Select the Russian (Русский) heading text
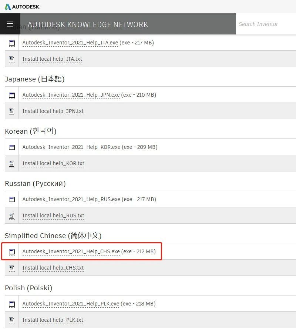This screenshot has width=296, height=334. (35, 183)
